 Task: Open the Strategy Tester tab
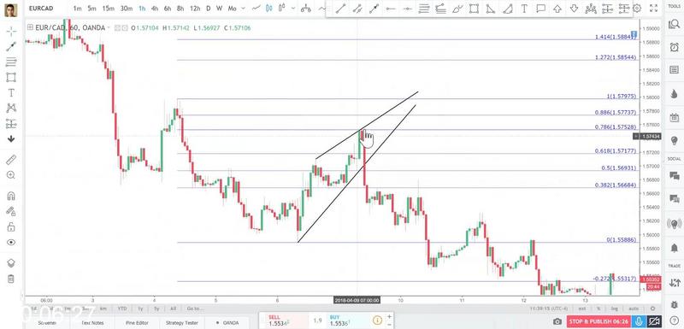tap(182, 323)
